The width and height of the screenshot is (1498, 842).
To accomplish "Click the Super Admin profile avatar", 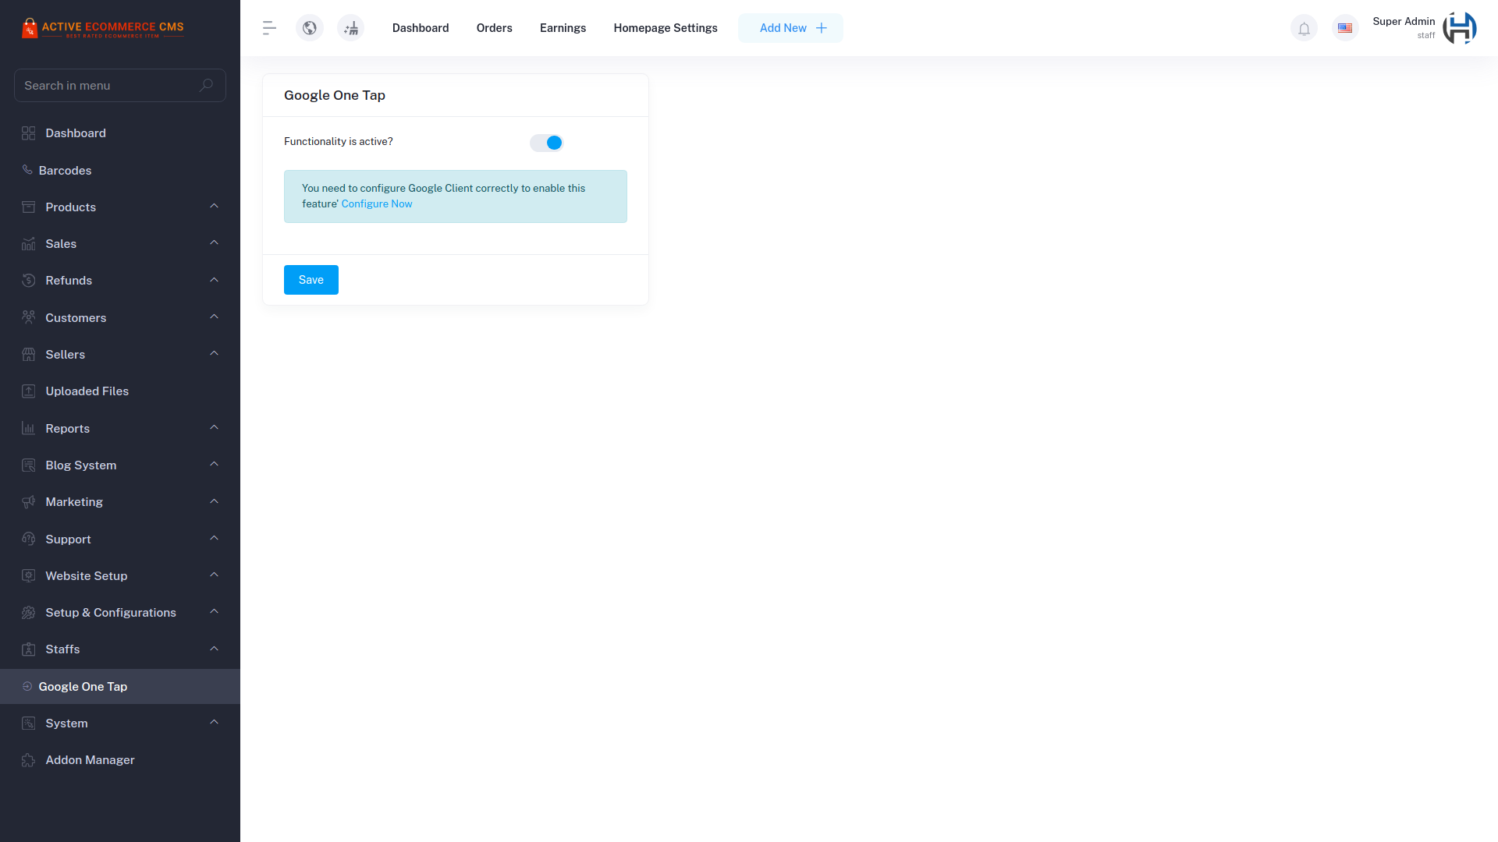I will click(1459, 27).
